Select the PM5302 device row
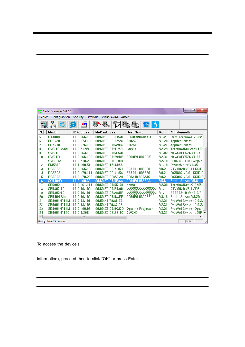The image size is (245, 347). pos(121,165)
